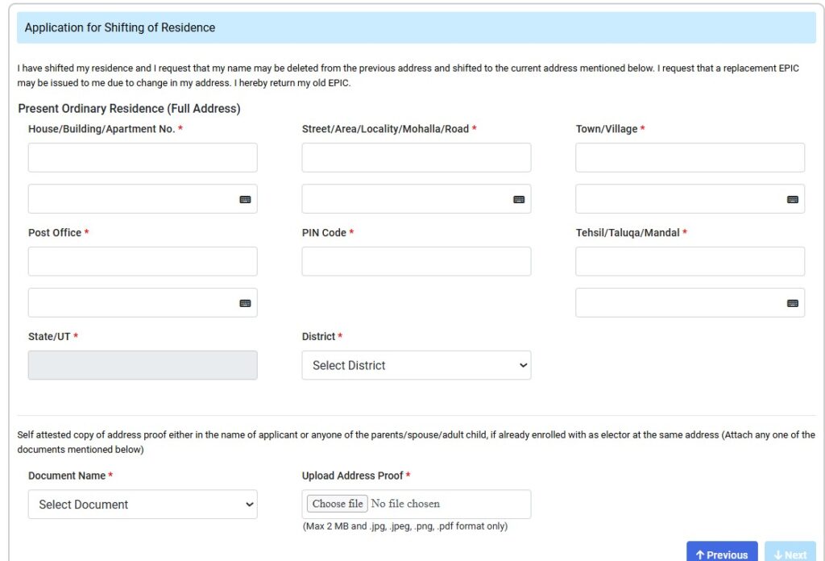Click the House/Building/Apartment No. input field

(143, 157)
